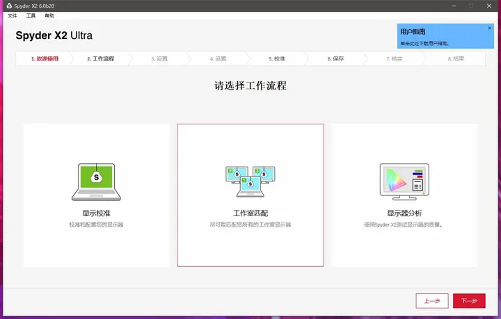Click the 请选择工作流程 heading

tap(250, 85)
